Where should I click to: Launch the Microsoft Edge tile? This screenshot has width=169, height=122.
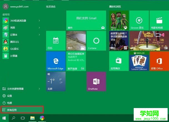coord(56,61)
